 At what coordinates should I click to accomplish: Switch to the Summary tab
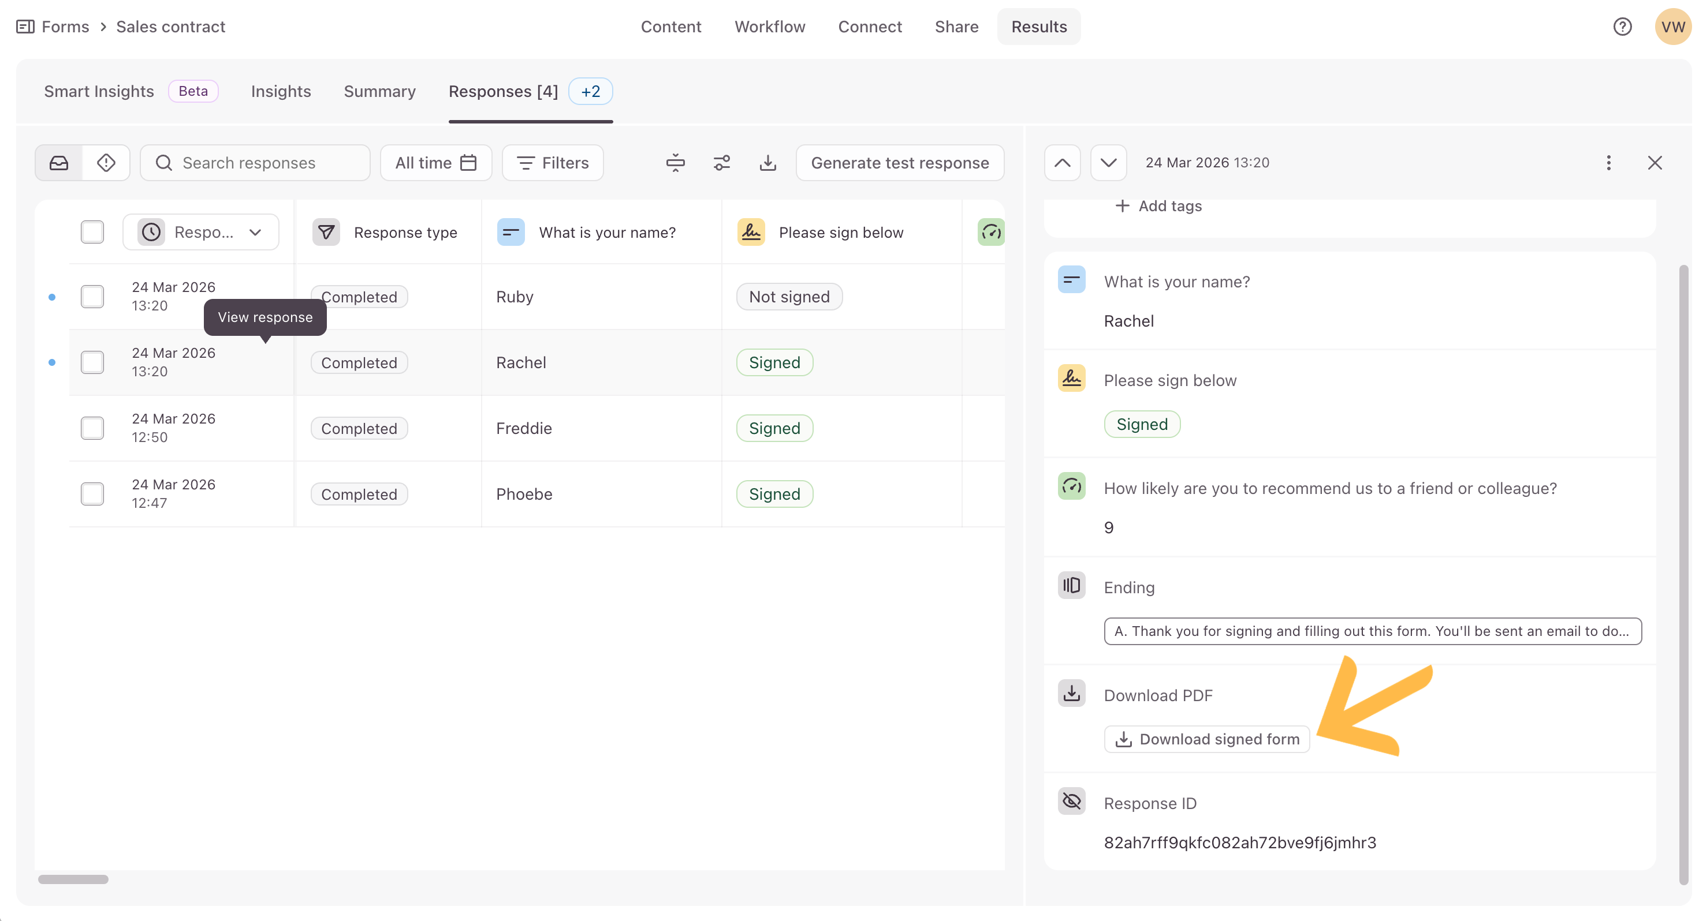379,92
